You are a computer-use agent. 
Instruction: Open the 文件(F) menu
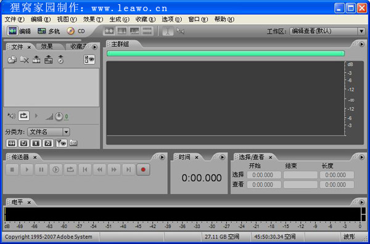pyautogui.click(x=15, y=19)
